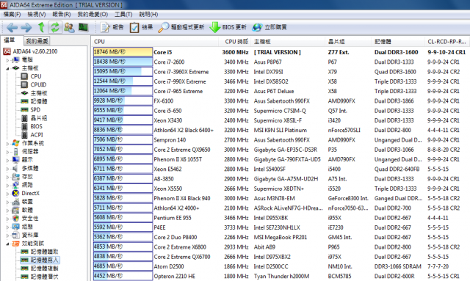The image size is (470, 281).
Task: Sort by the CPU 時脈 column header
Action: click(x=235, y=42)
